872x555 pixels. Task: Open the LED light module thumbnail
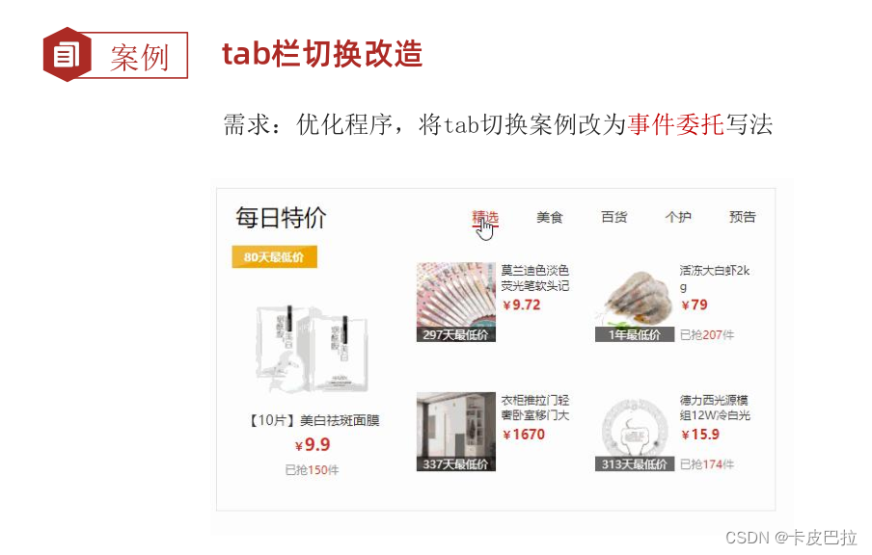(x=635, y=432)
